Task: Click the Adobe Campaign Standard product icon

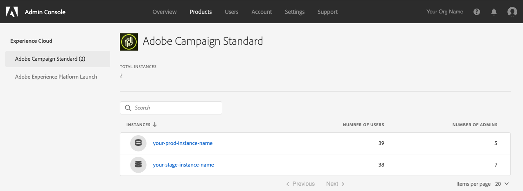Action: [x=129, y=42]
